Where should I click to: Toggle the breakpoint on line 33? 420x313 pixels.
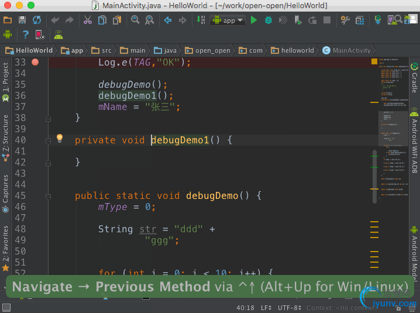pos(35,62)
